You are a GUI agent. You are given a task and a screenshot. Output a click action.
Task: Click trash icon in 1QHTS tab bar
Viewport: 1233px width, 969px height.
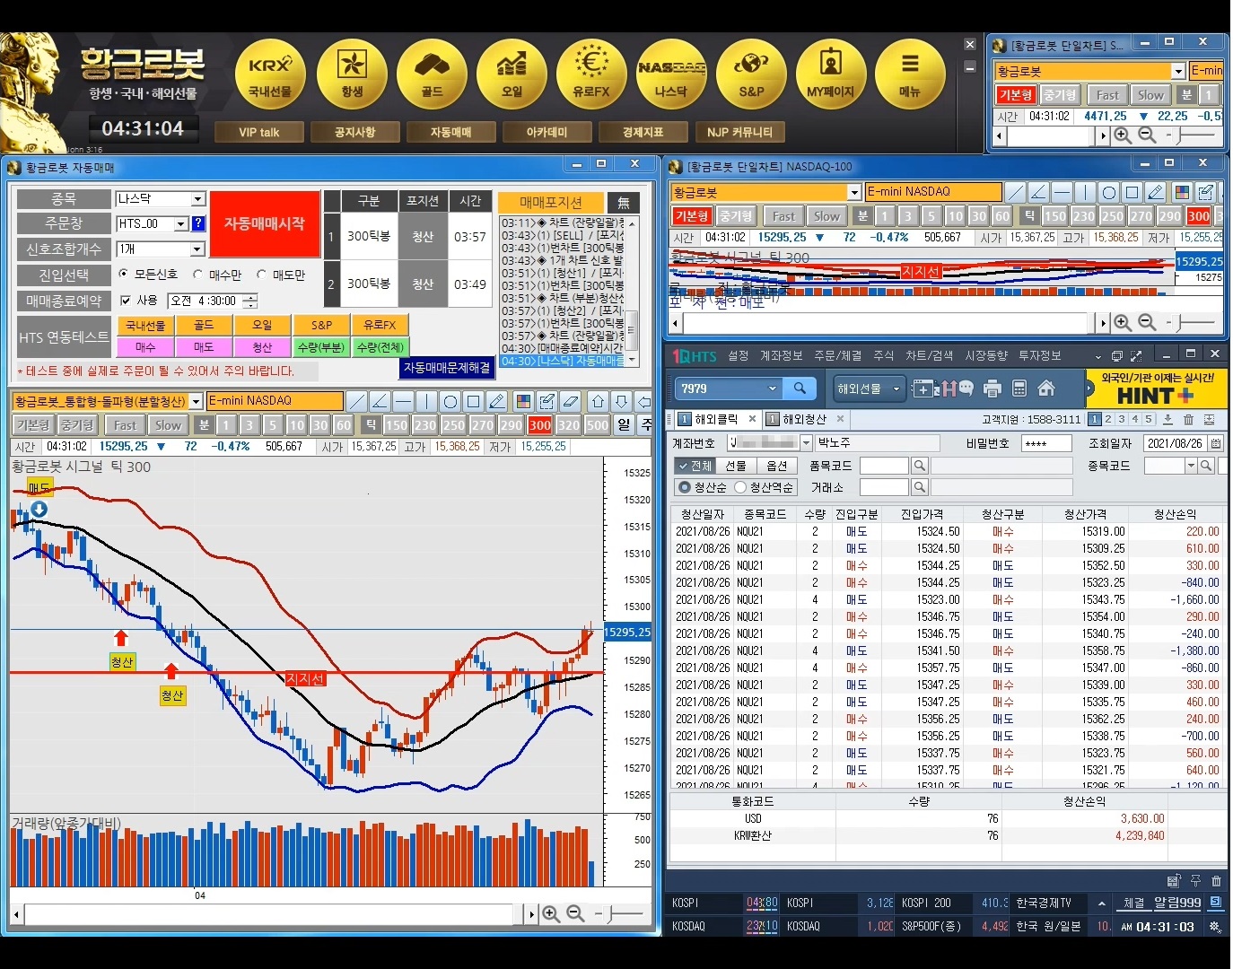click(x=1188, y=419)
